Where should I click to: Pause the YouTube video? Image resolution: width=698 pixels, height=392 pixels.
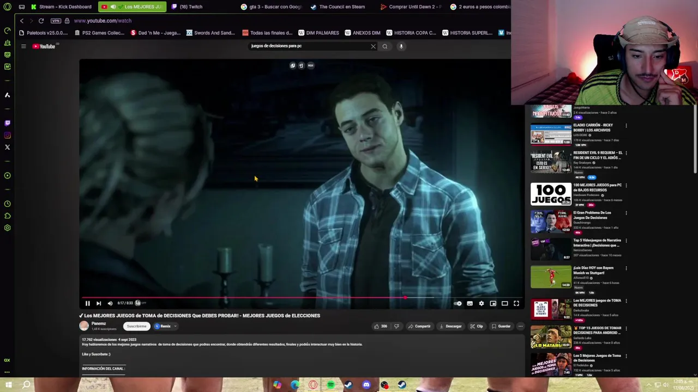click(87, 303)
